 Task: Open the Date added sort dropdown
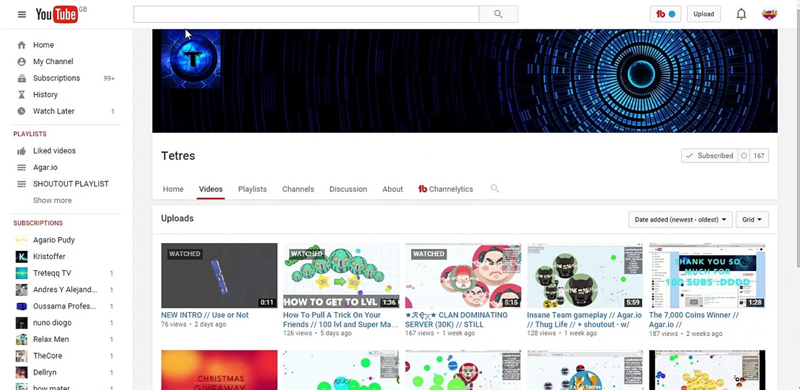tap(680, 219)
